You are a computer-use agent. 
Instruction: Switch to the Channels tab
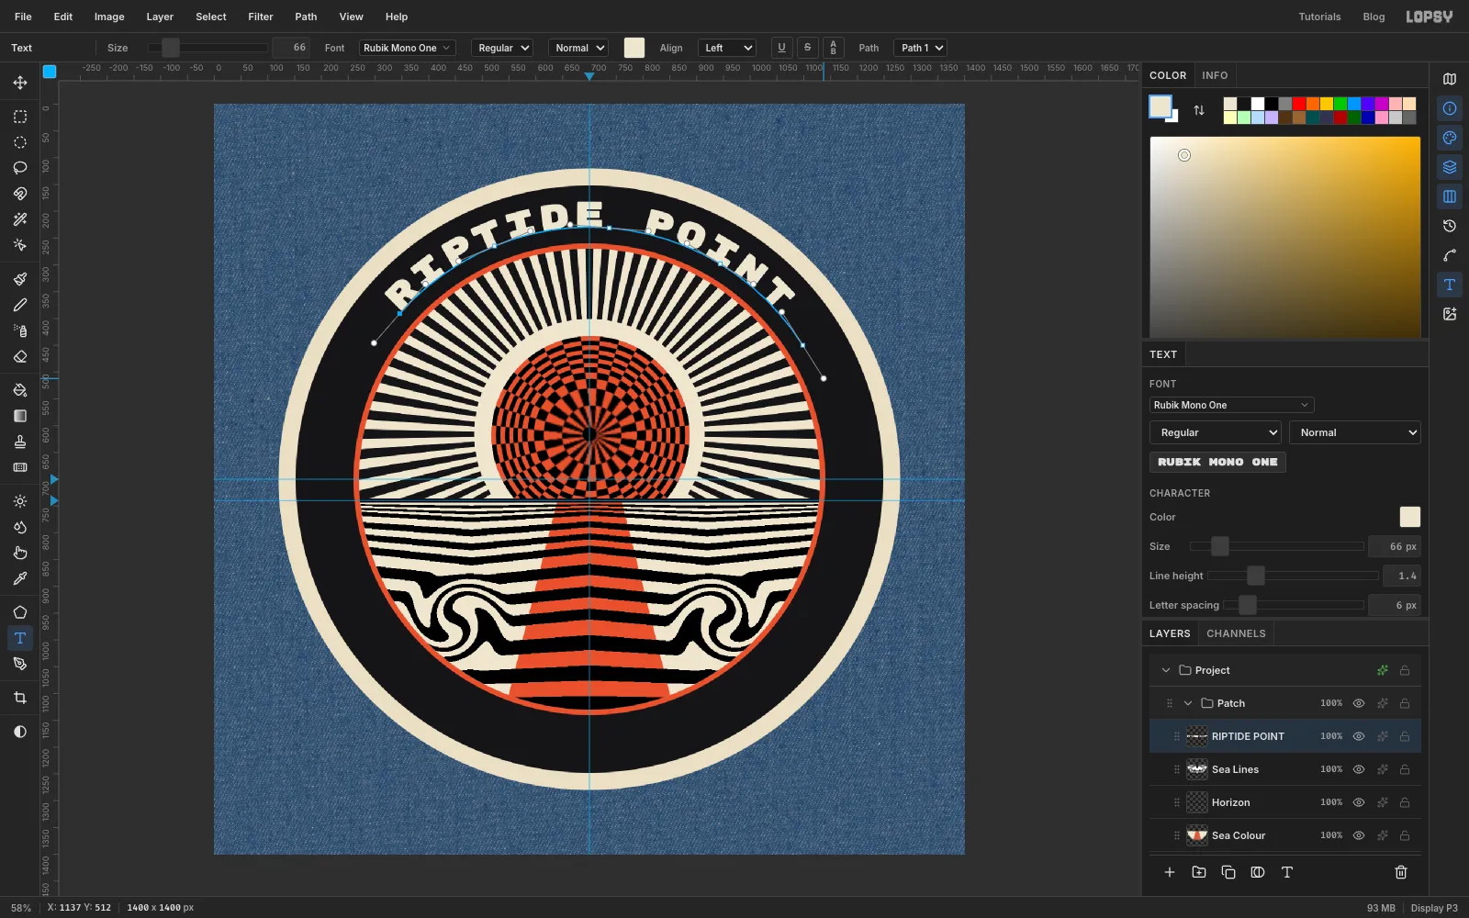click(1236, 633)
